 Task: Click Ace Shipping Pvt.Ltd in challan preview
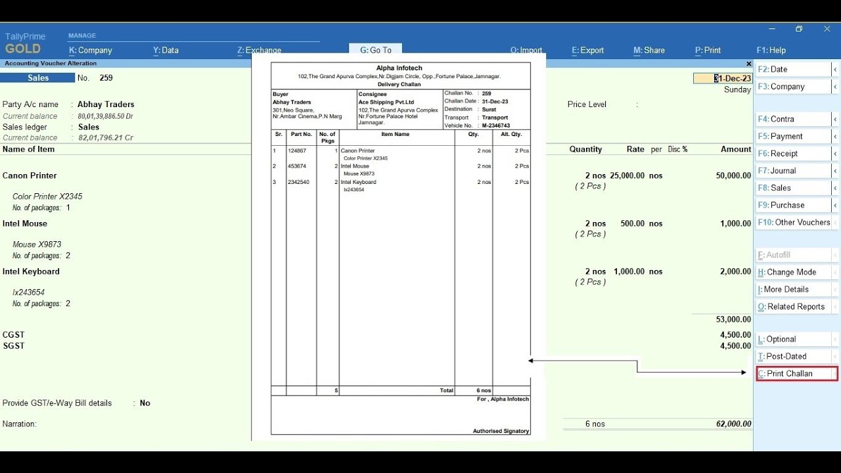coord(386,102)
